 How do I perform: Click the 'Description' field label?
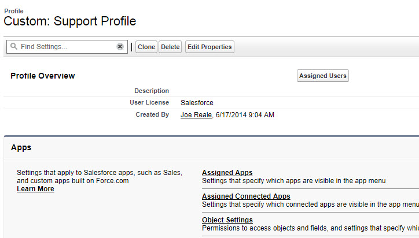point(152,91)
